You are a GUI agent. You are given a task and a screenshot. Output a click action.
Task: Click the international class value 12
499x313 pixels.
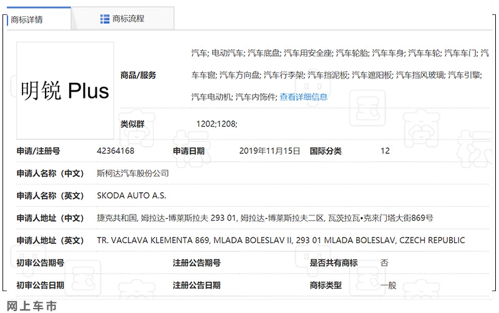[385, 151]
